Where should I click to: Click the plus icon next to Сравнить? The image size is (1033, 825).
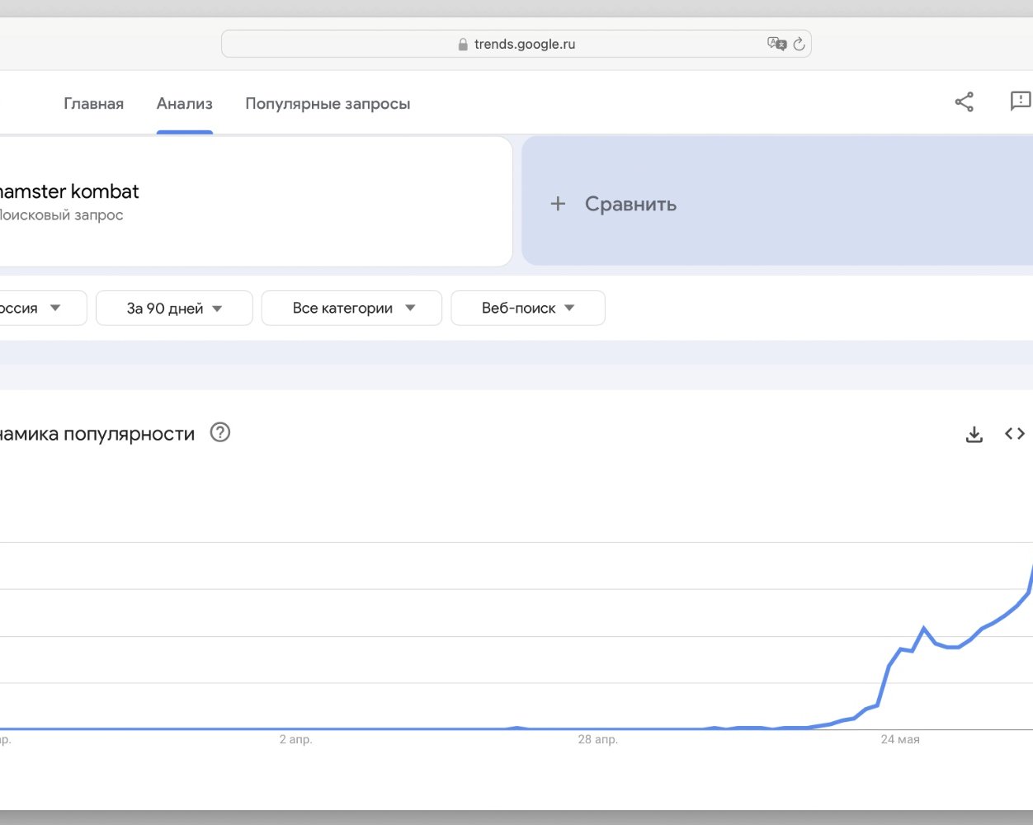coord(559,204)
